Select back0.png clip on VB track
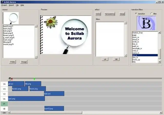Screen dimensions: 164x115 (x=54, y=108)
